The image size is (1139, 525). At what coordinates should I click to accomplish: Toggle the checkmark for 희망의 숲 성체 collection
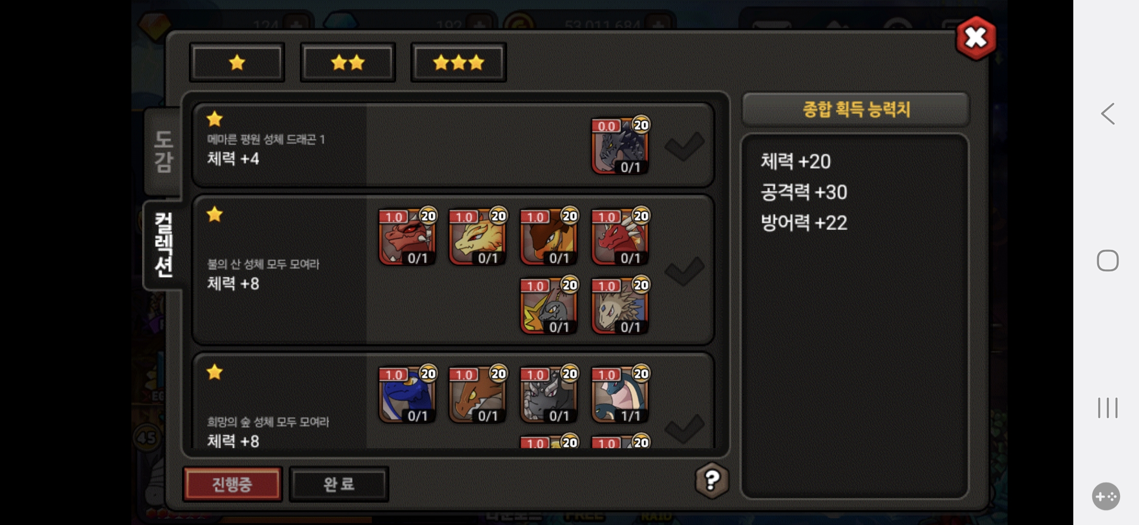684,428
